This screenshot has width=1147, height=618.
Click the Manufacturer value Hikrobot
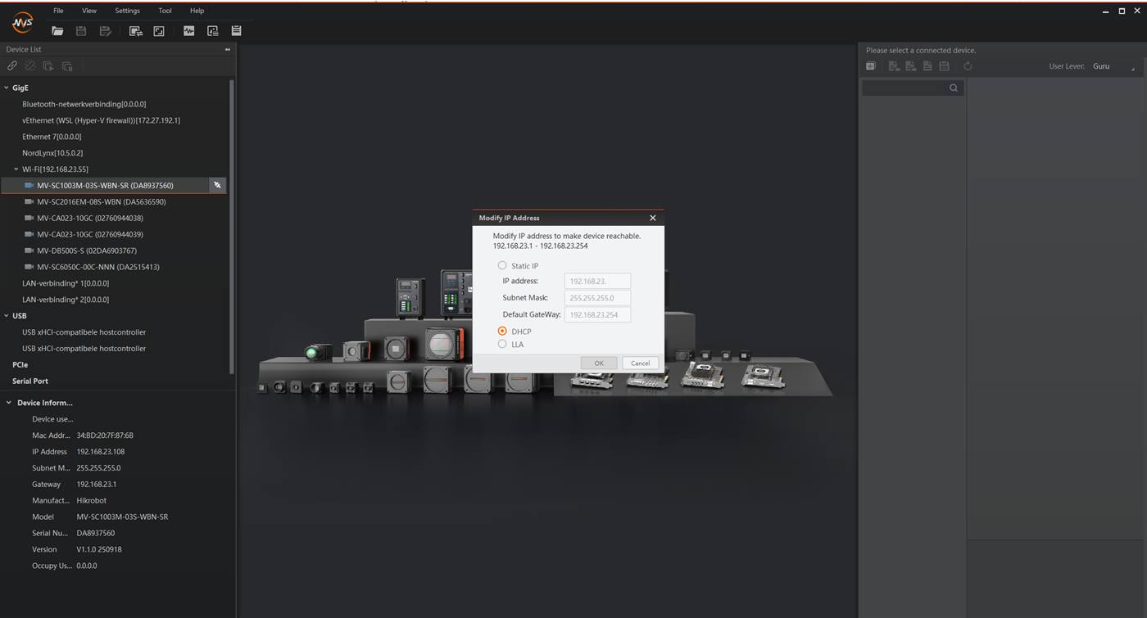pyautogui.click(x=92, y=500)
